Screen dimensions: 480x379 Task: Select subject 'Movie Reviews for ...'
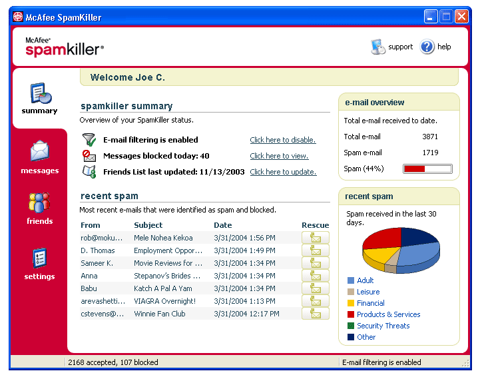168,263
